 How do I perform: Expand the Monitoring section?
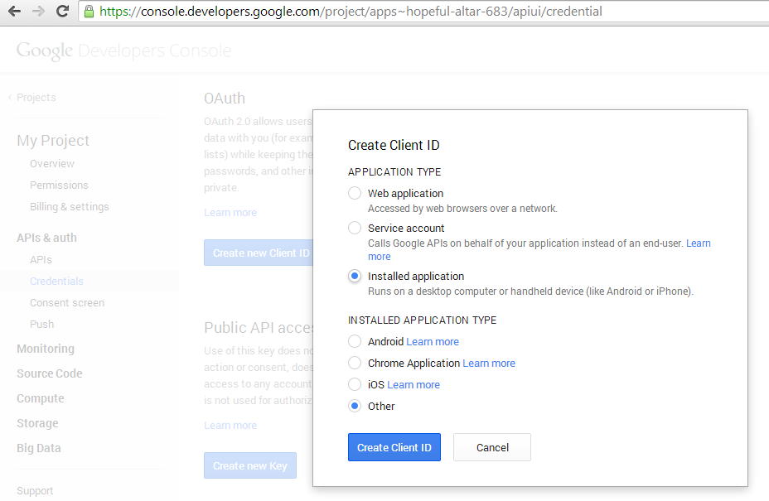click(46, 349)
